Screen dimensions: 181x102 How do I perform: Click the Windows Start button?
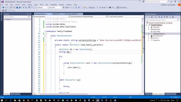tap(2, 100)
